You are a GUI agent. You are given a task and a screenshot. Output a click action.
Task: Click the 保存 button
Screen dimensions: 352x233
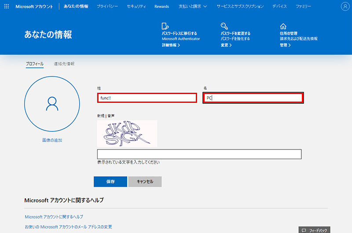pyautogui.click(x=110, y=182)
